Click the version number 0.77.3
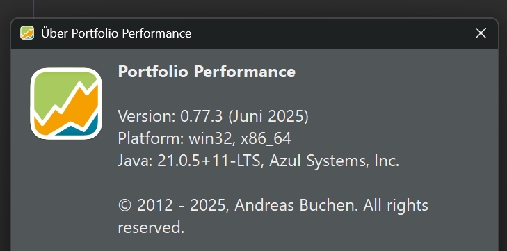Viewport: 507px width, 251px height. [x=202, y=116]
